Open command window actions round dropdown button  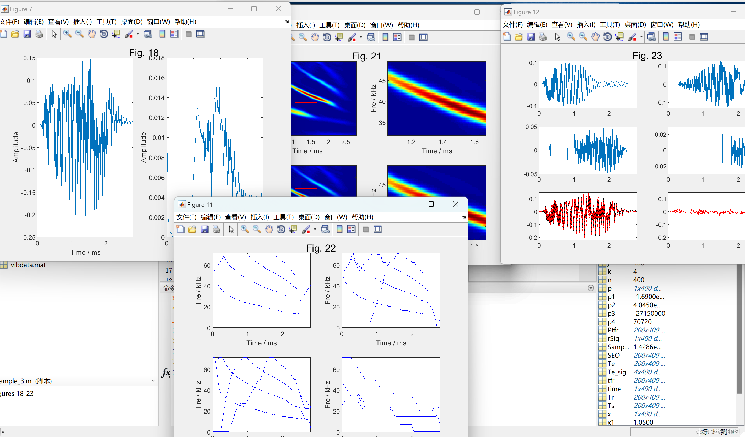[x=590, y=288]
